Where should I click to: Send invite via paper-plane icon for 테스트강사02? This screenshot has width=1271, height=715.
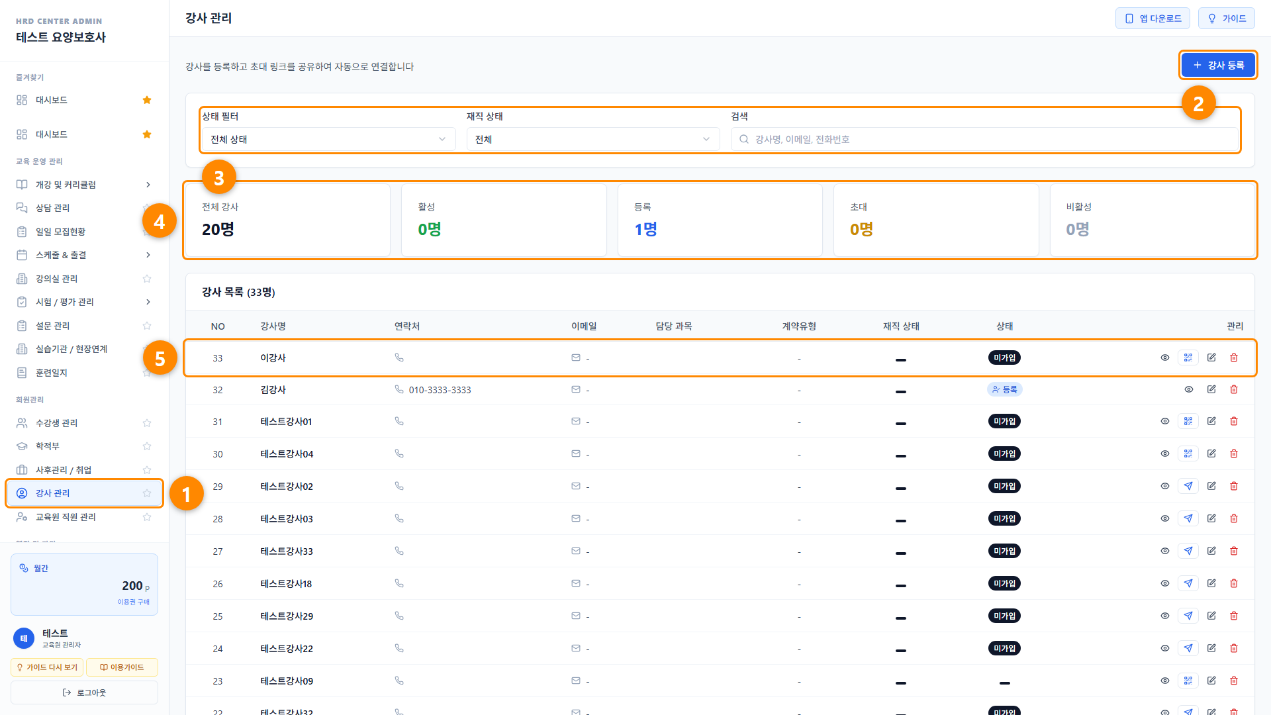1188,486
